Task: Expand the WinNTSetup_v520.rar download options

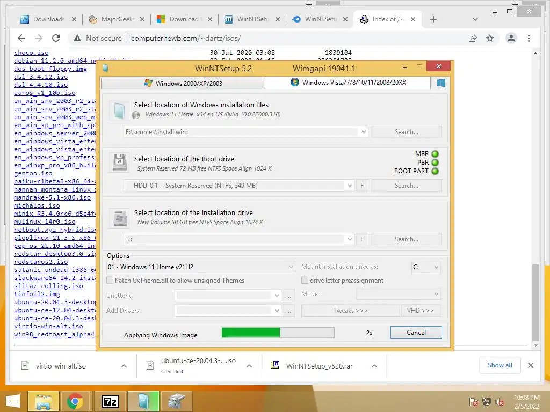Action: [374, 366]
